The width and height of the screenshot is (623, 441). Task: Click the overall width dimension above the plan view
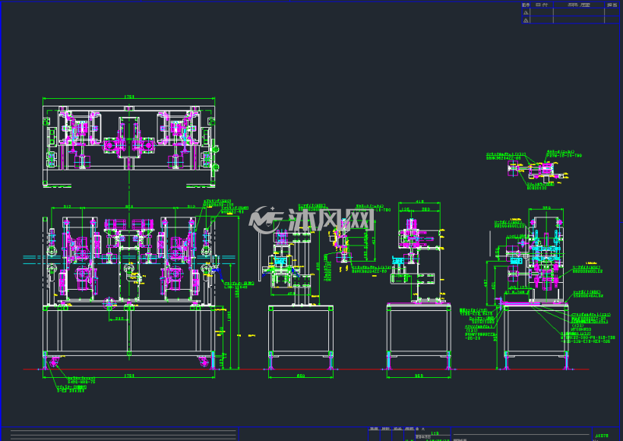129,97
